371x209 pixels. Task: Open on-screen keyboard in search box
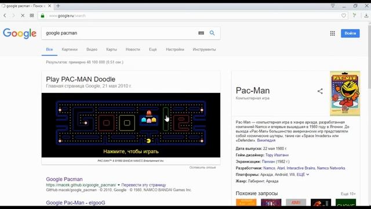pos(201,33)
